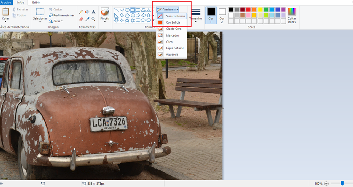Expand the Colar dropdown arrow
353x187 pixels.
pos(6,22)
